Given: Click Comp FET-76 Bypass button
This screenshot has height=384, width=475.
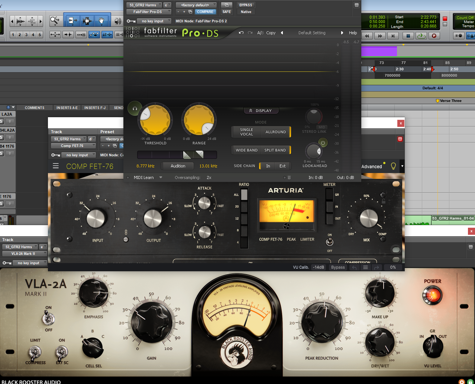Looking at the screenshot, I should pyautogui.click(x=338, y=267).
